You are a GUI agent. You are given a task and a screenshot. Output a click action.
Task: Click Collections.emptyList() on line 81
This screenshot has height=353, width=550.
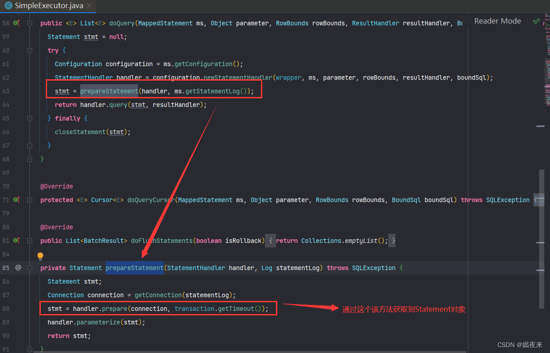[343, 241]
